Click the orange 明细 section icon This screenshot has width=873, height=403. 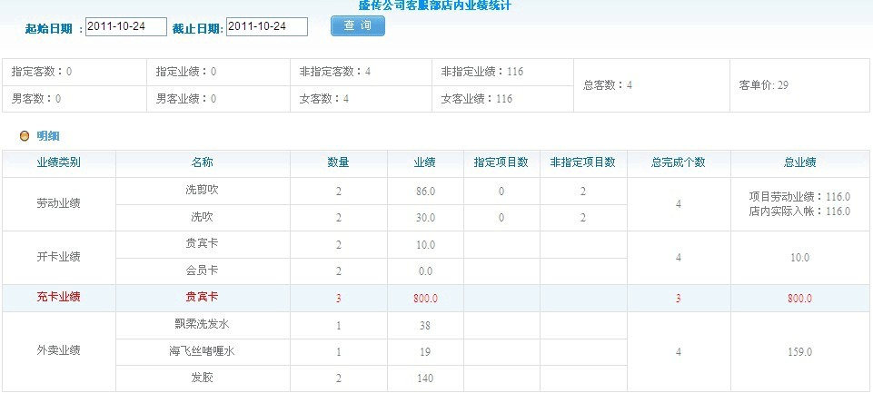25,136
